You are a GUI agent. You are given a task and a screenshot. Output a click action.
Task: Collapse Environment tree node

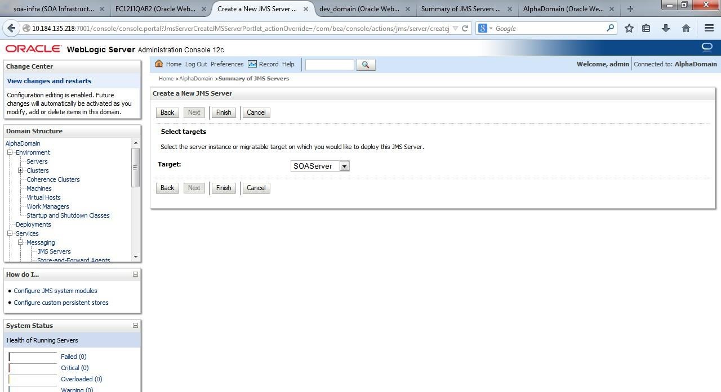tap(10, 152)
